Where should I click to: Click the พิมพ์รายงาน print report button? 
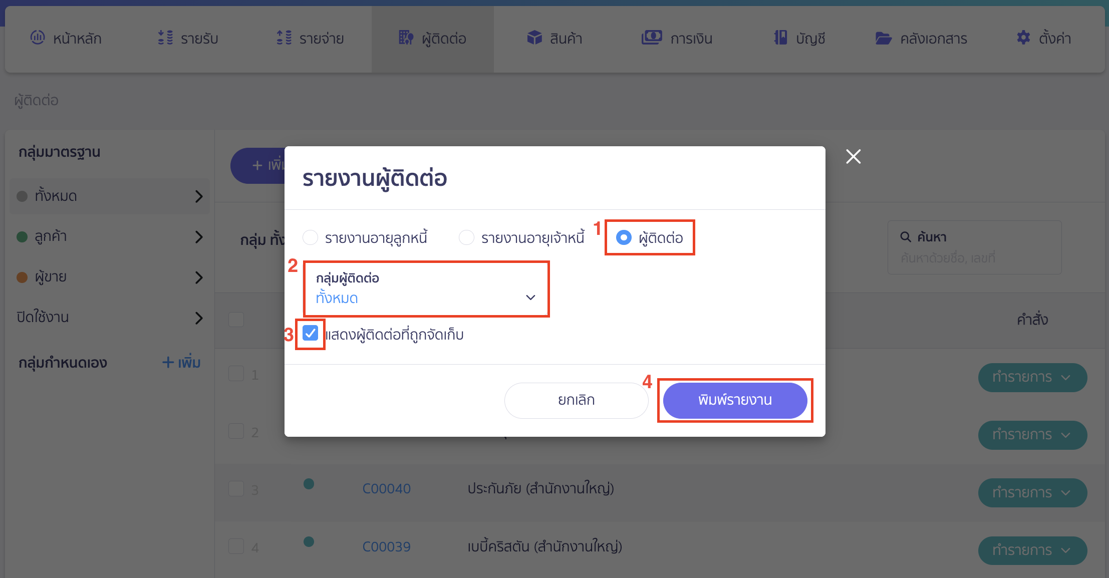[x=735, y=400]
